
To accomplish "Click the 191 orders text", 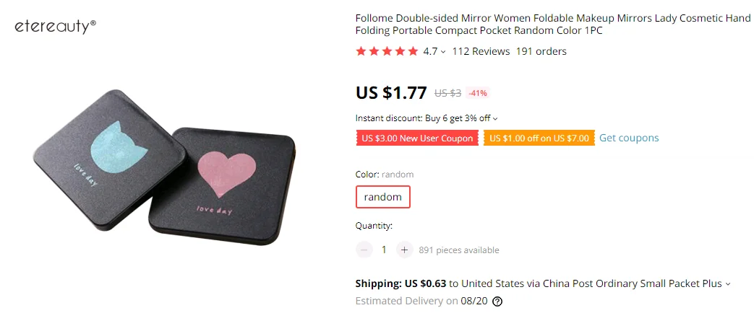I will (x=541, y=51).
